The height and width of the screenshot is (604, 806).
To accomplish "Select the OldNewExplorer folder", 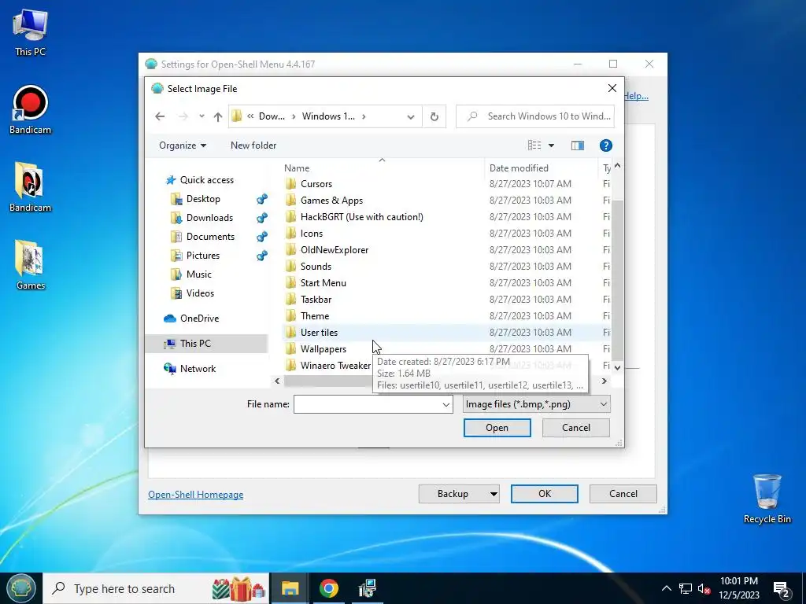I will point(334,249).
